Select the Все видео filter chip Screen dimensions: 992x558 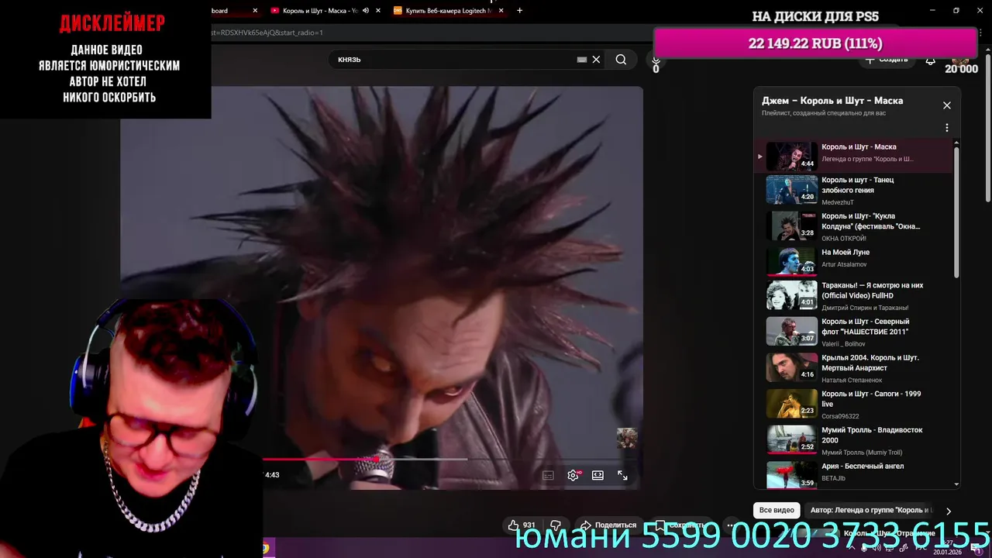[777, 510]
